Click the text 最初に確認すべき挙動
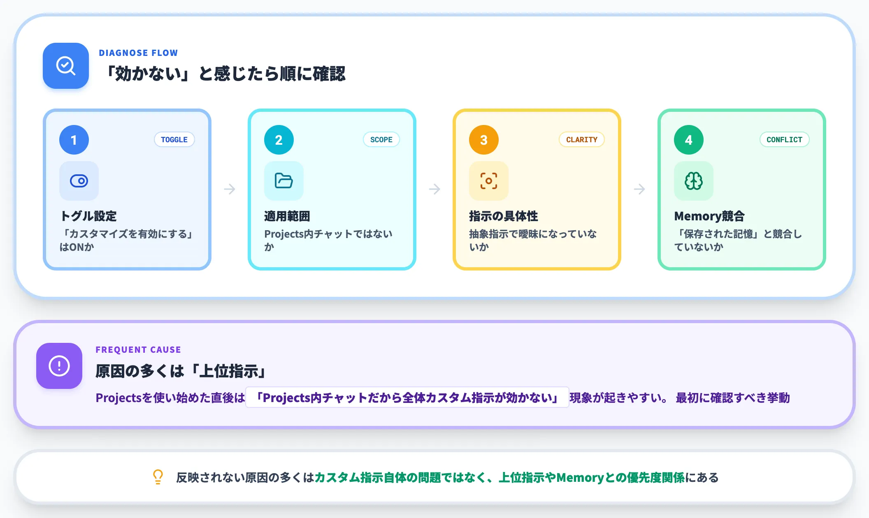869x518 pixels. [733, 398]
